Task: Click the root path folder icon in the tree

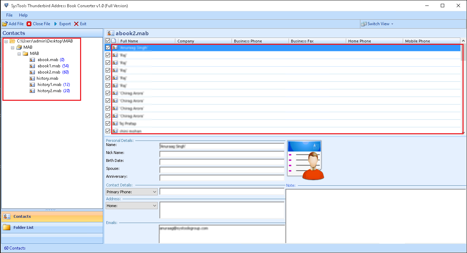Action: (x=12, y=41)
